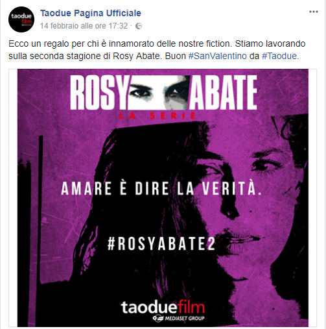This screenshot has height=329, width=326.
Task: Click the ABATE word in the poster title
Action: pyautogui.click(x=224, y=92)
